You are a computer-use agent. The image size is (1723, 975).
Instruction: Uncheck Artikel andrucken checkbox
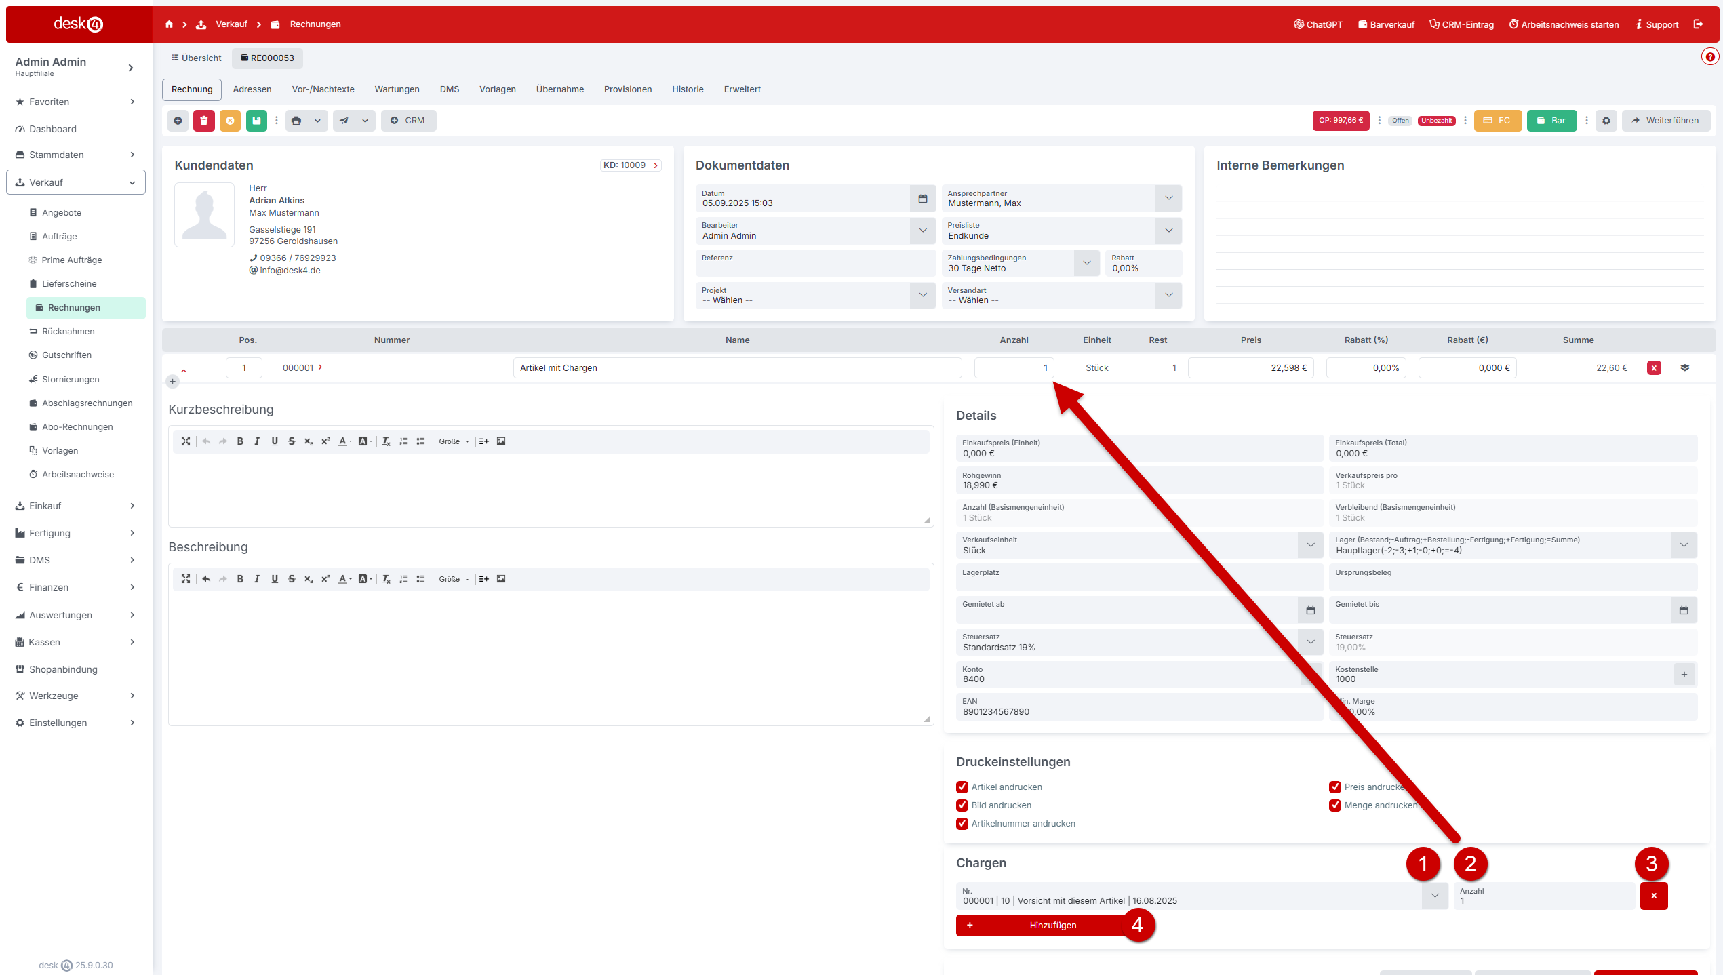click(962, 787)
